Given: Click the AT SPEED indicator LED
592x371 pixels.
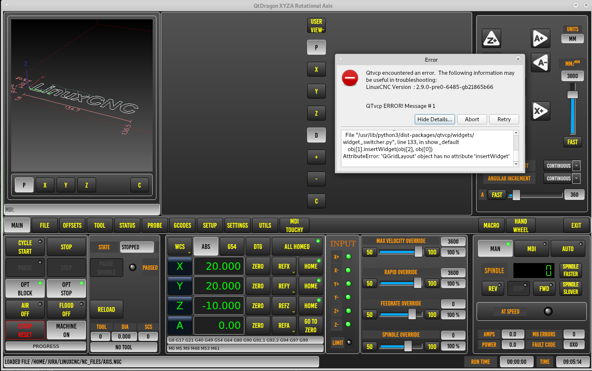Looking at the screenshot, I should (x=548, y=311).
